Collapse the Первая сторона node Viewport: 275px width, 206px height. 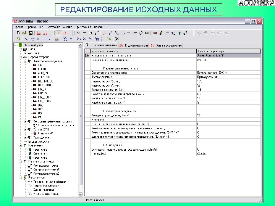point(21,57)
